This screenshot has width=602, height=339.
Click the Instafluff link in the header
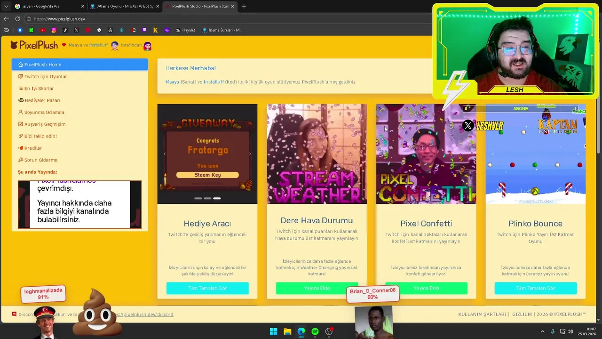98,45
